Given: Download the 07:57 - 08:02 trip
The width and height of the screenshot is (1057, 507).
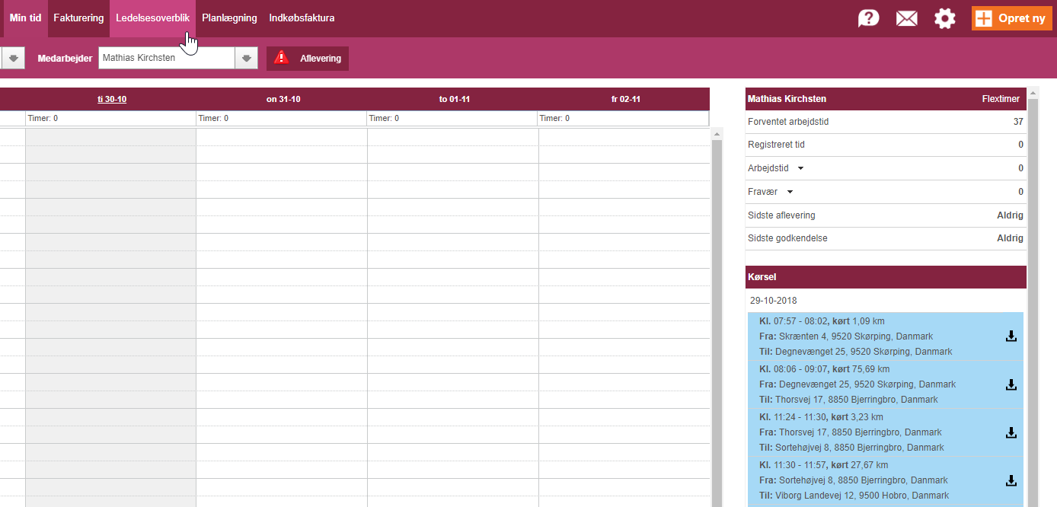Looking at the screenshot, I should tap(1011, 336).
